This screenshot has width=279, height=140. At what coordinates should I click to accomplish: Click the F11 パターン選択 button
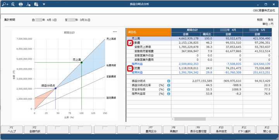point(244,130)
